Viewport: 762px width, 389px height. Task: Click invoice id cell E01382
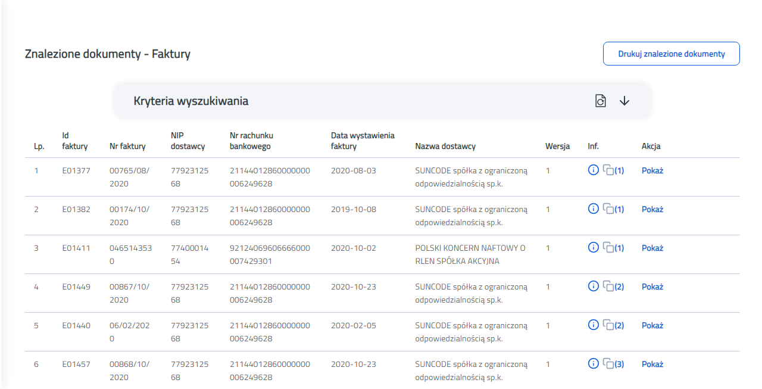pyautogui.click(x=76, y=209)
